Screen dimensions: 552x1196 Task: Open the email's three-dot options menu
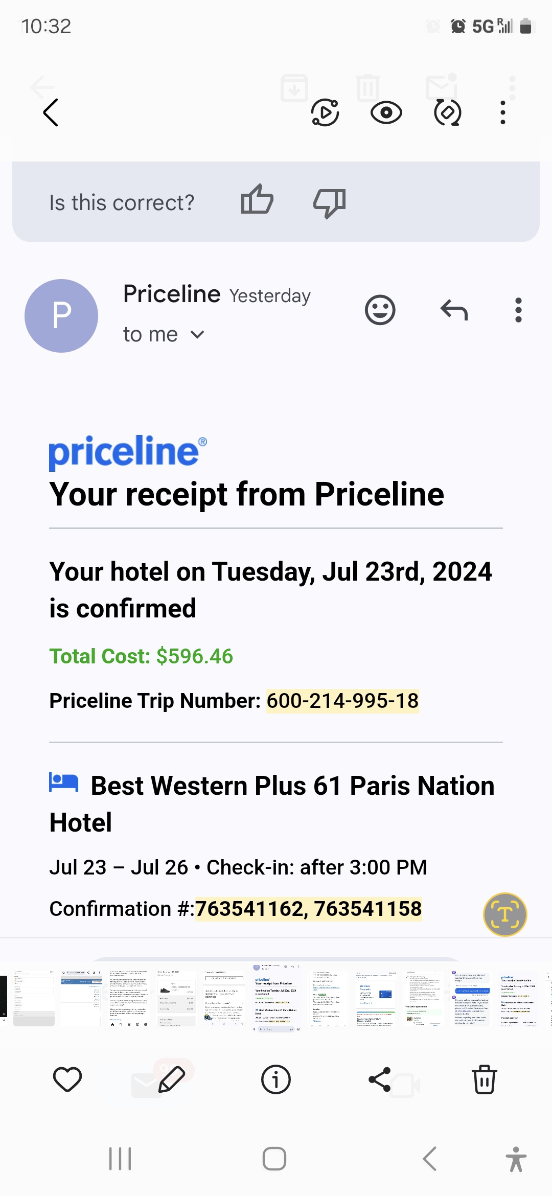pyautogui.click(x=518, y=310)
